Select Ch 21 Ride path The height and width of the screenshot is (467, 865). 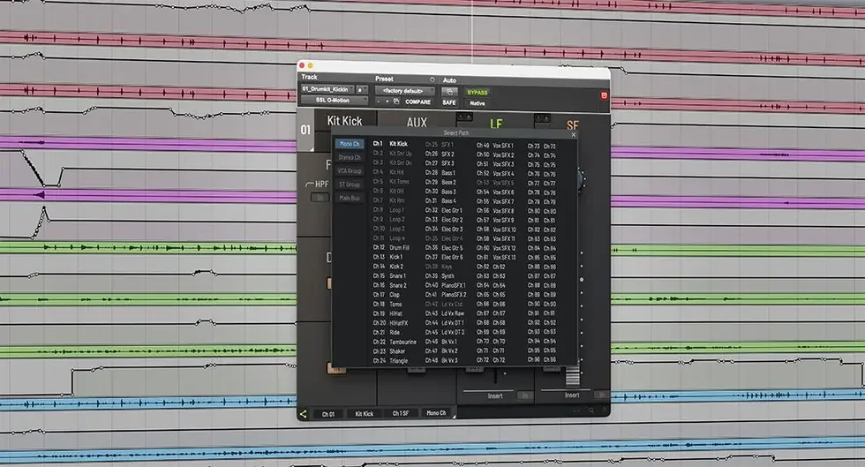coord(387,332)
